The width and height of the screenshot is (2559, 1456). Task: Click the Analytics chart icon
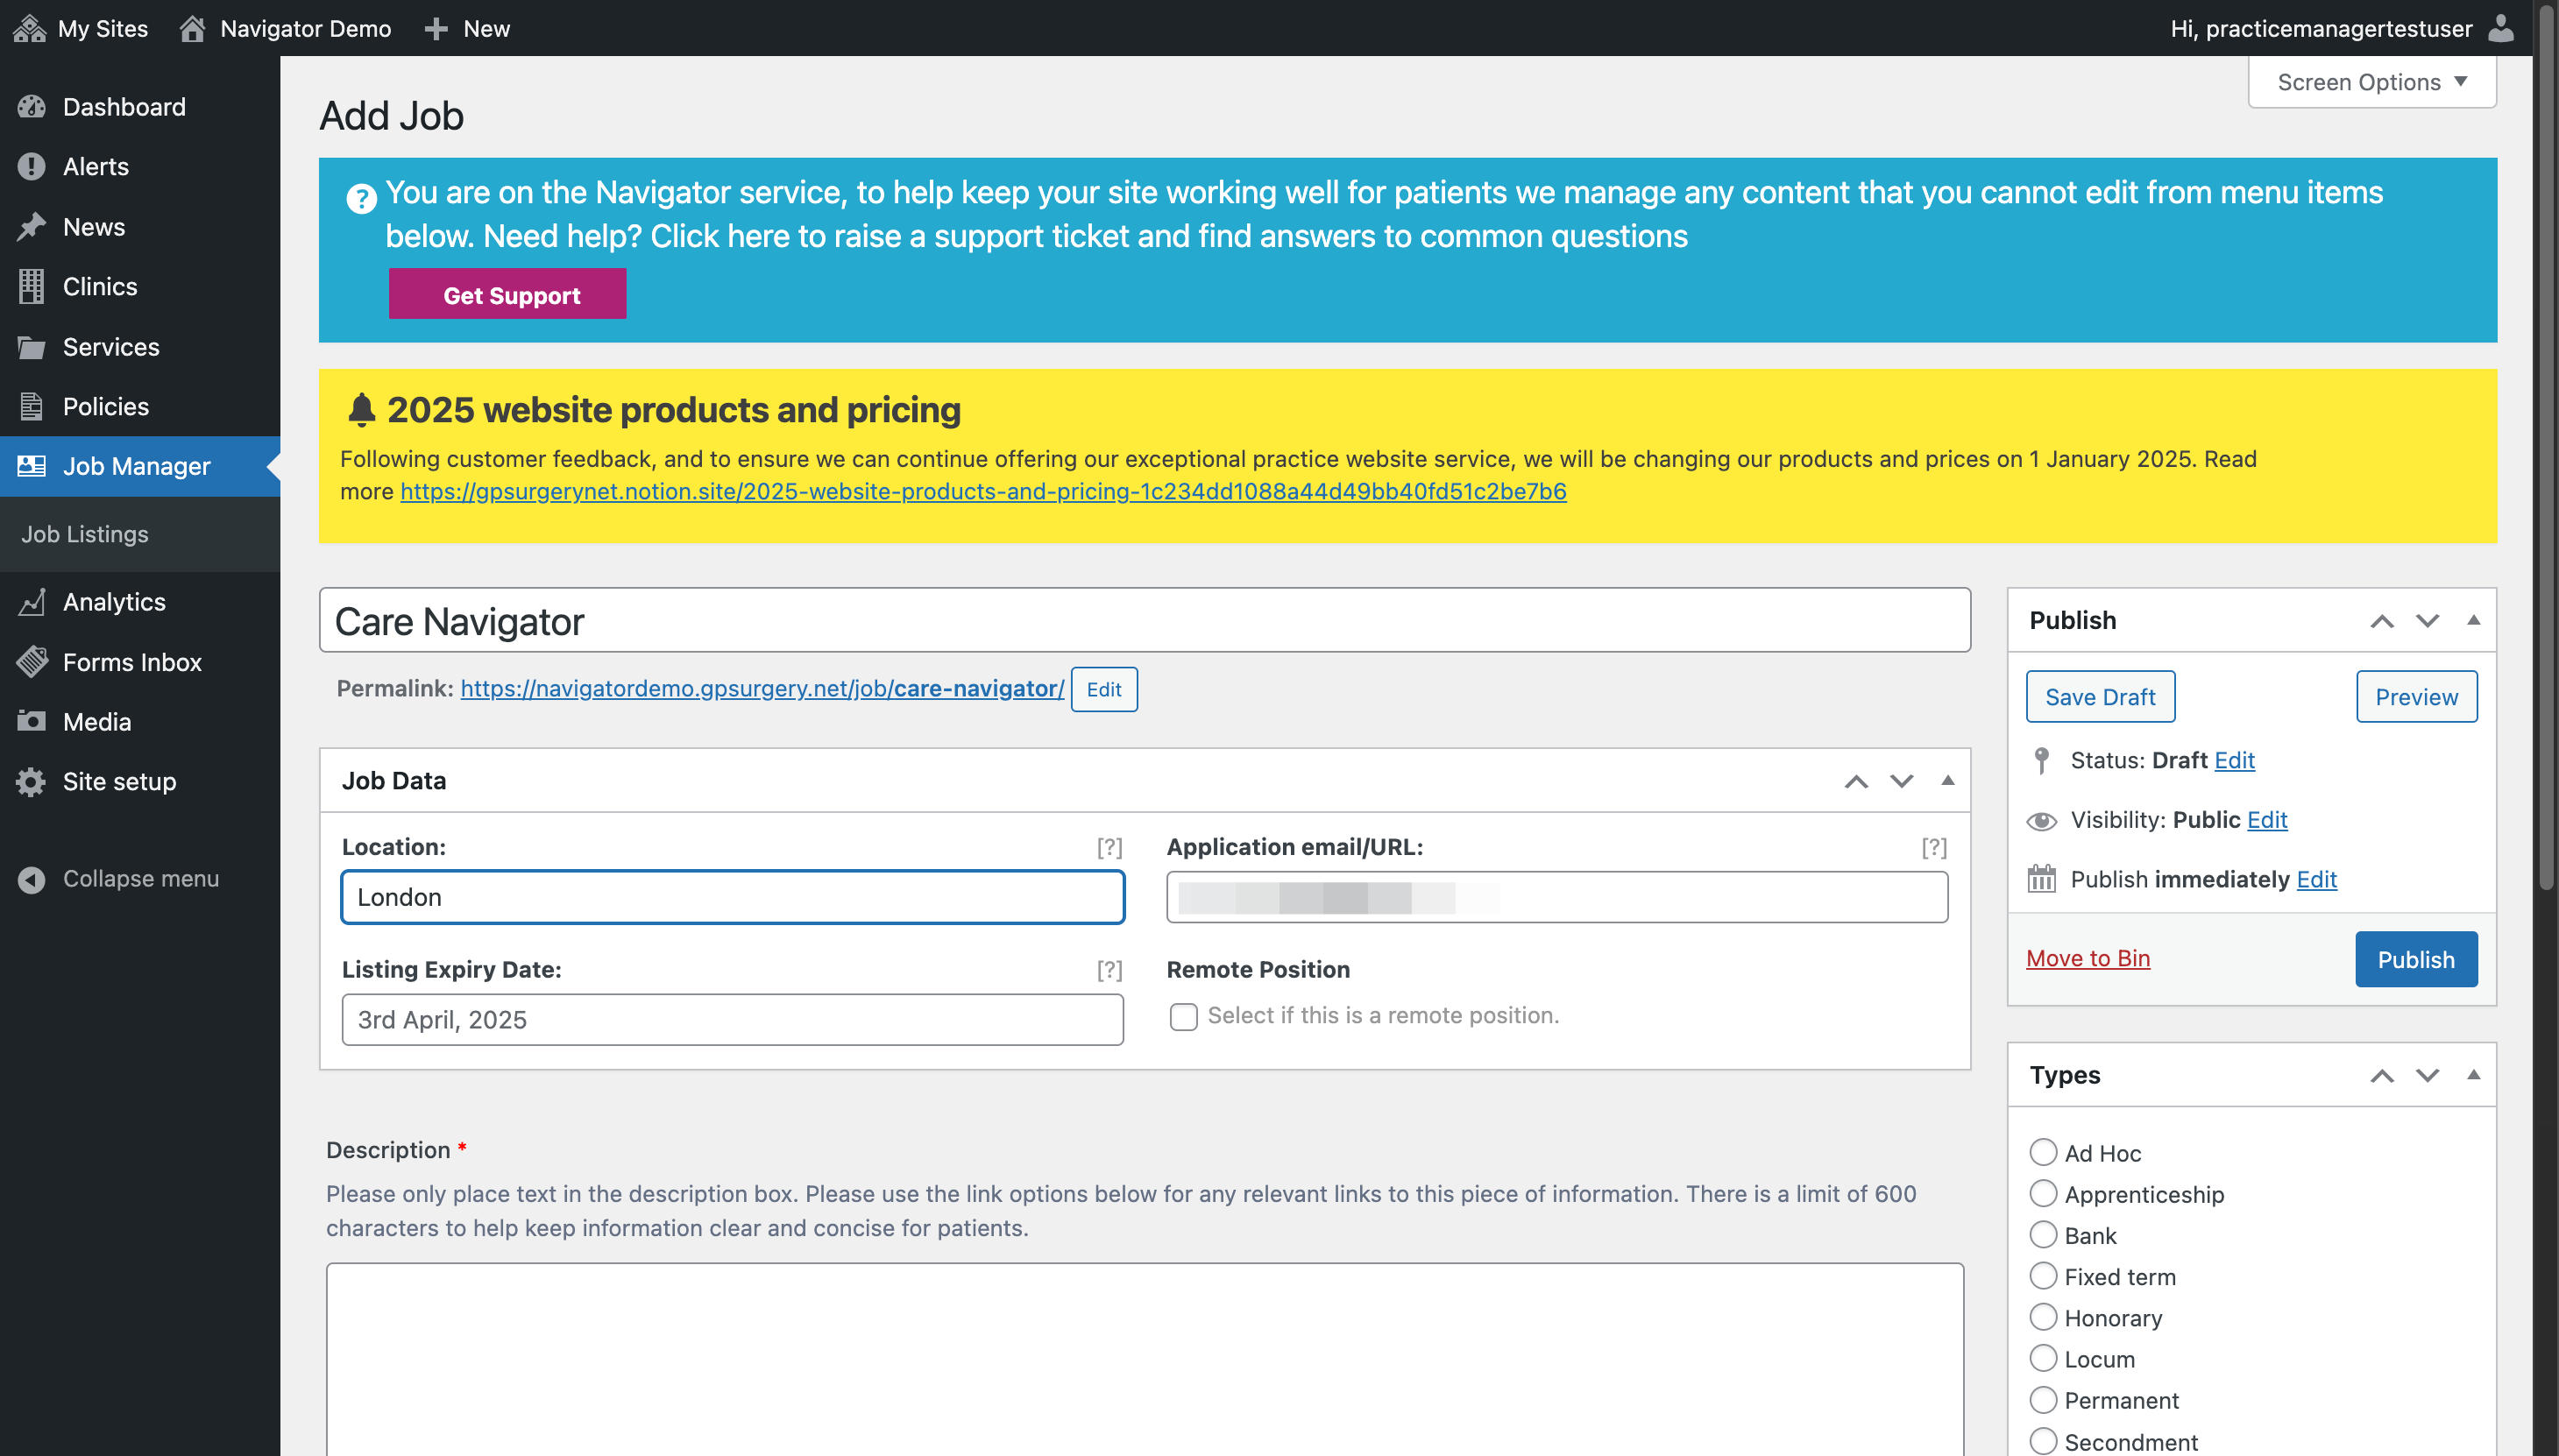click(31, 602)
